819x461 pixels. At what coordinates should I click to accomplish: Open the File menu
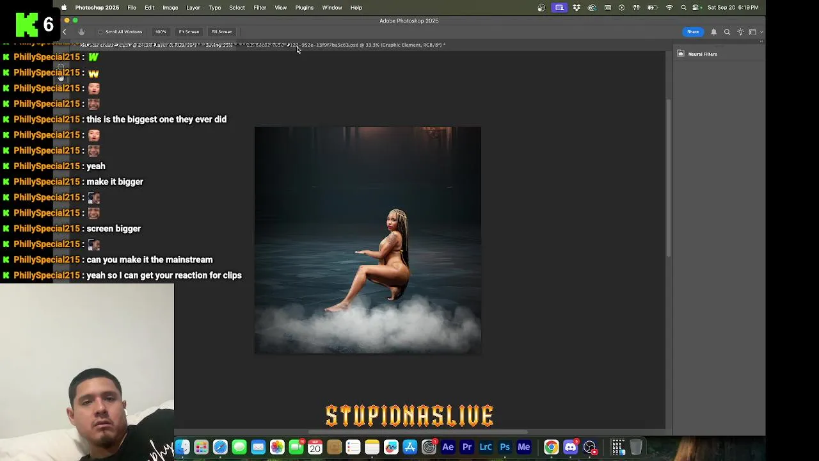tap(132, 8)
